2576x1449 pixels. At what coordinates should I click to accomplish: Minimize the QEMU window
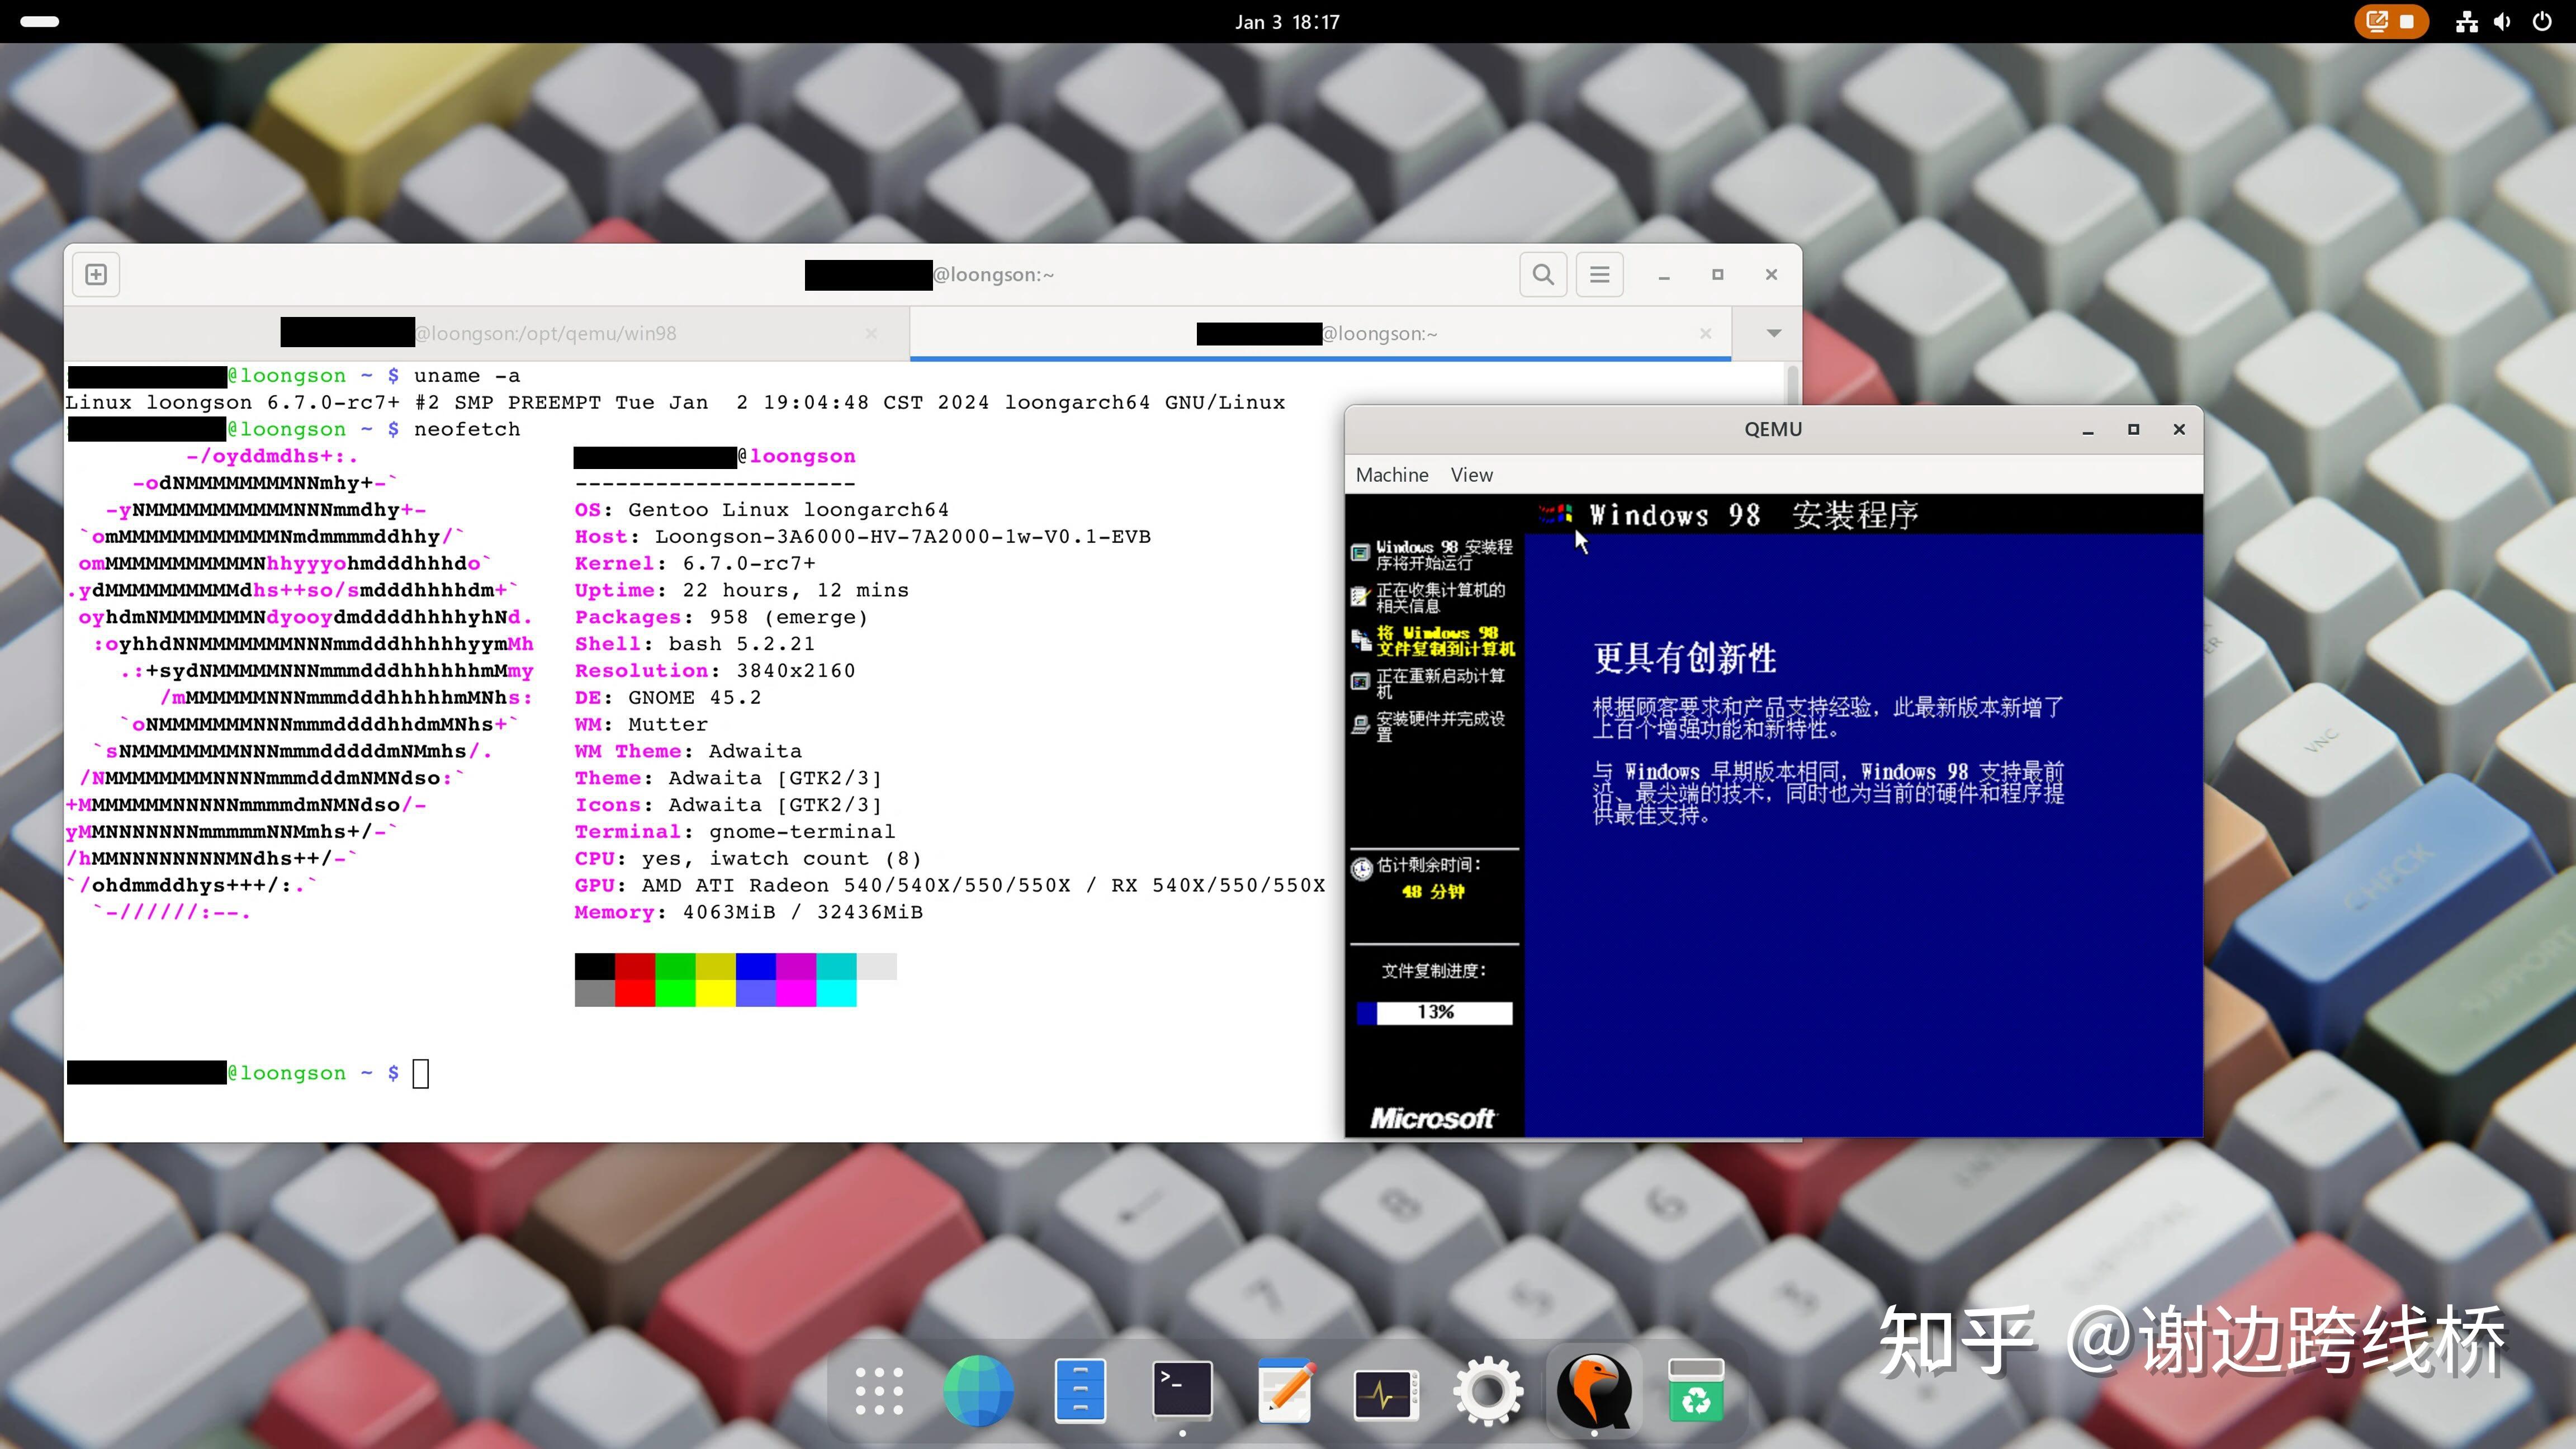2088,430
